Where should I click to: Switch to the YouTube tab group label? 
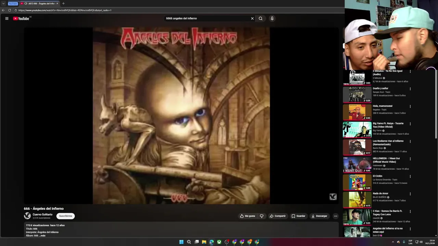pos(13,3)
